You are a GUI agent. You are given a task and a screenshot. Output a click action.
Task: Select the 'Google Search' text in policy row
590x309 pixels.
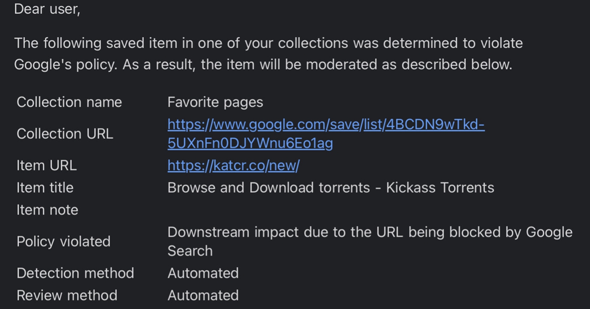[x=550, y=232]
